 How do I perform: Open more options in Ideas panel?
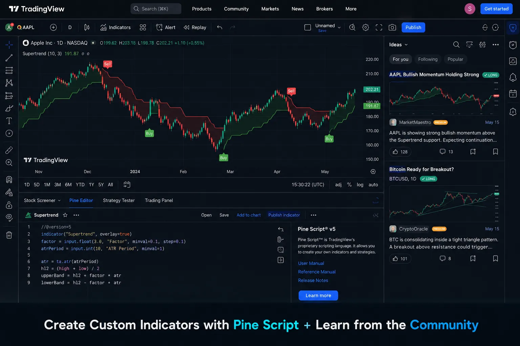(496, 45)
